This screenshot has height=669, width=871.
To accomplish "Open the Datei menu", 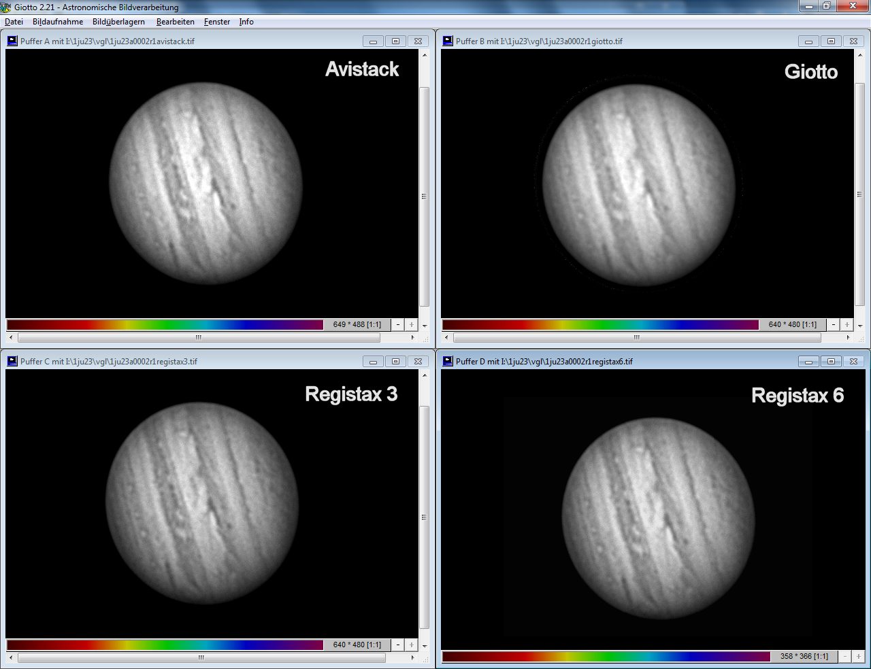I will tap(14, 22).
